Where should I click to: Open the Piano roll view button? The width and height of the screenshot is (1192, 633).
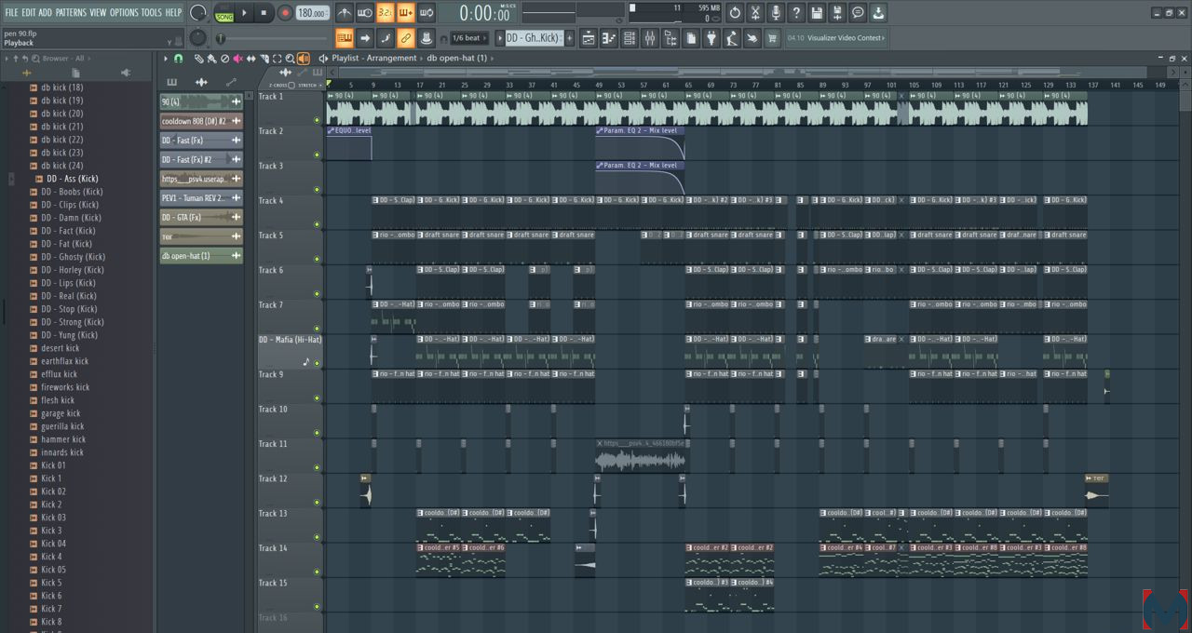coord(609,38)
